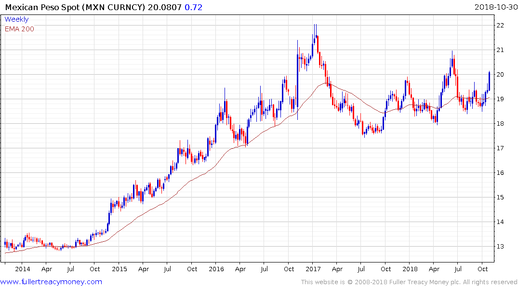The width and height of the screenshot is (518, 289).
Task: Click the y-axis label 18
Action: coord(500,124)
